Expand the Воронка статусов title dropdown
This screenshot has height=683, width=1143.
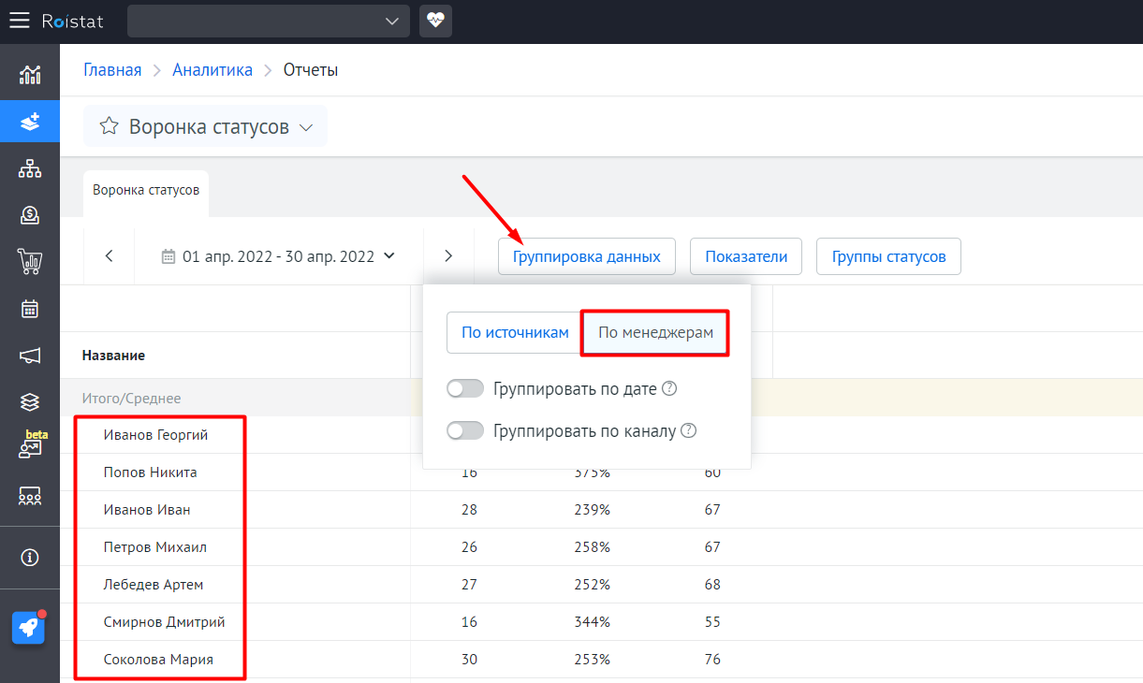tap(305, 127)
